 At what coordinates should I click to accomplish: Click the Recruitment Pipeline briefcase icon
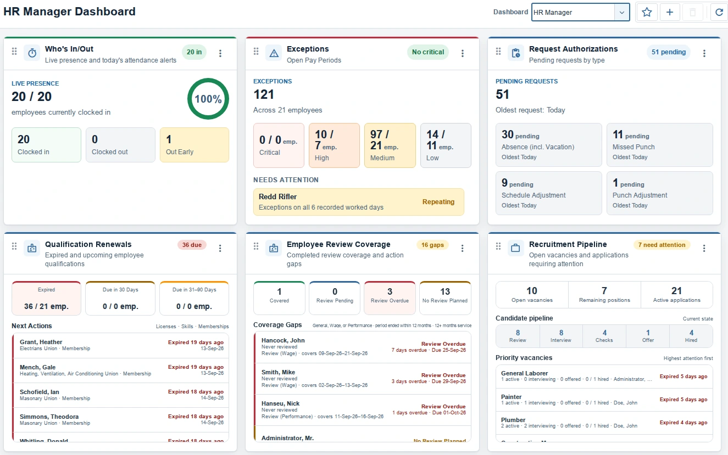[516, 248]
